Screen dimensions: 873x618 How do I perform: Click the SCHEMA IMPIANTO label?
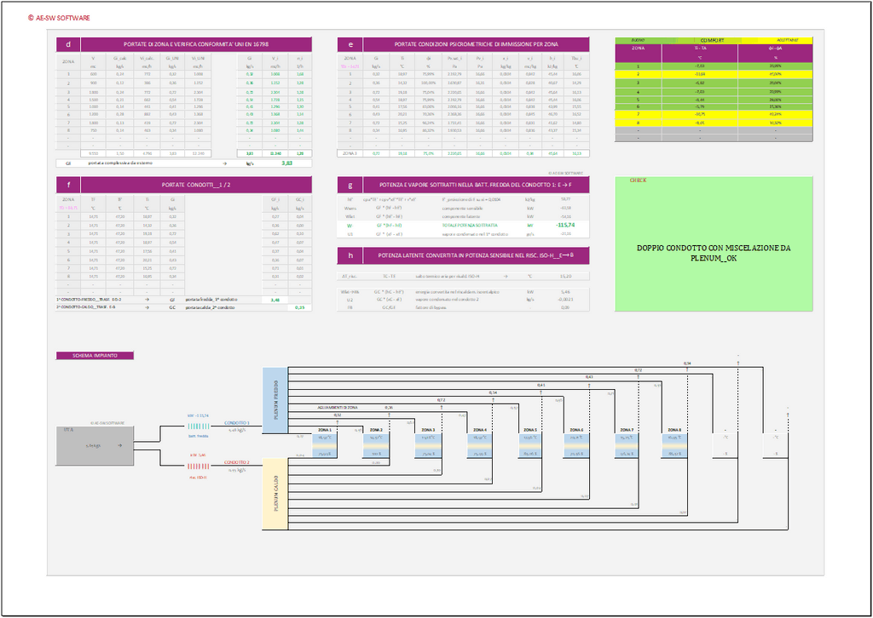coord(94,355)
